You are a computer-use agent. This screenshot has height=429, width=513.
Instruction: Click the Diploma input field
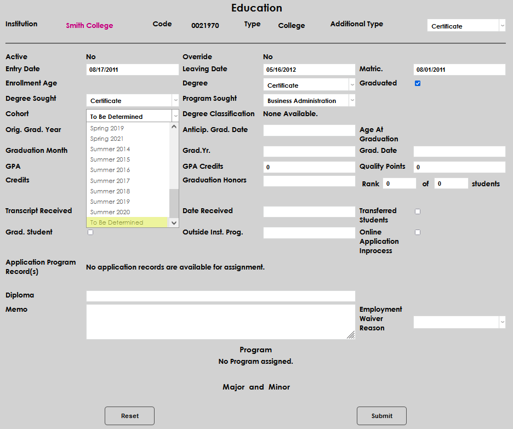[220, 296]
